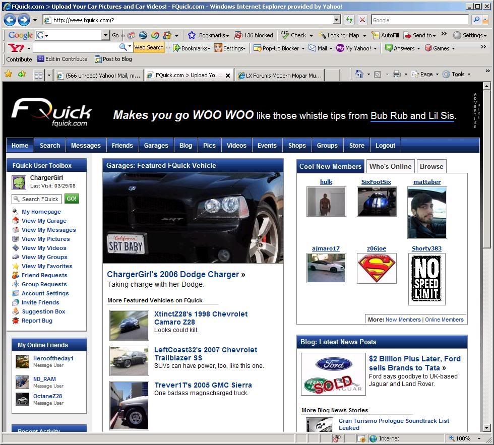Image resolution: width=494 pixels, height=445 pixels.
Task: Open the Who's Online tab
Action: 390,166
